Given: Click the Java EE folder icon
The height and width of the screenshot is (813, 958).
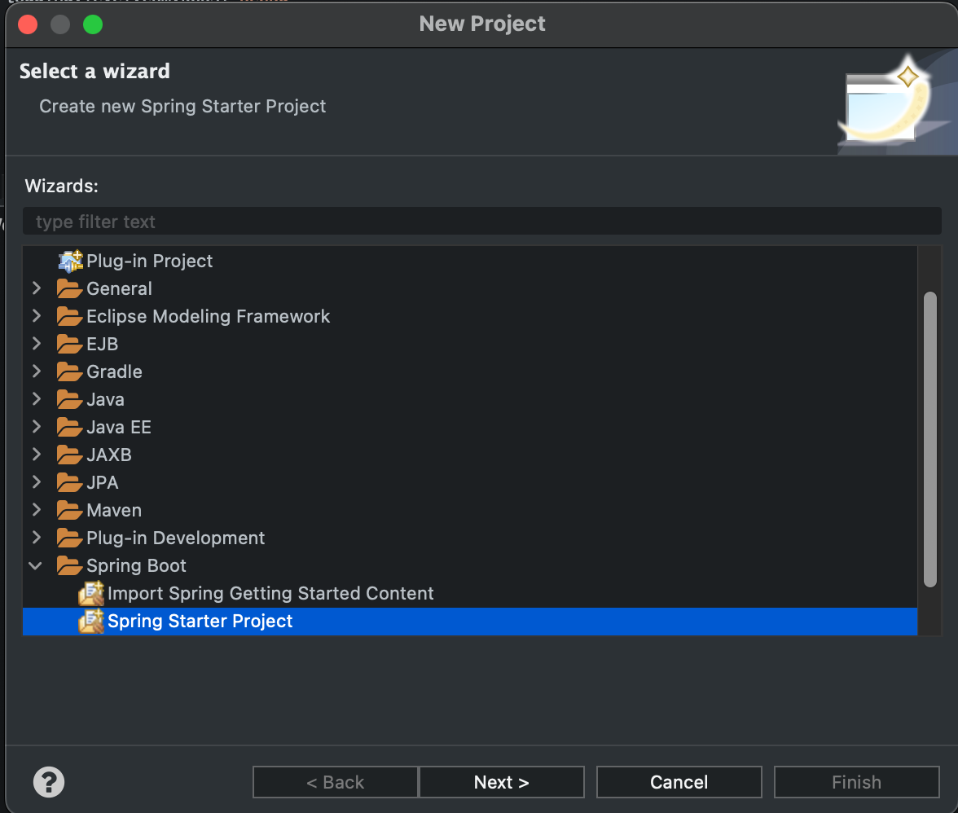Looking at the screenshot, I should [69, 427].
